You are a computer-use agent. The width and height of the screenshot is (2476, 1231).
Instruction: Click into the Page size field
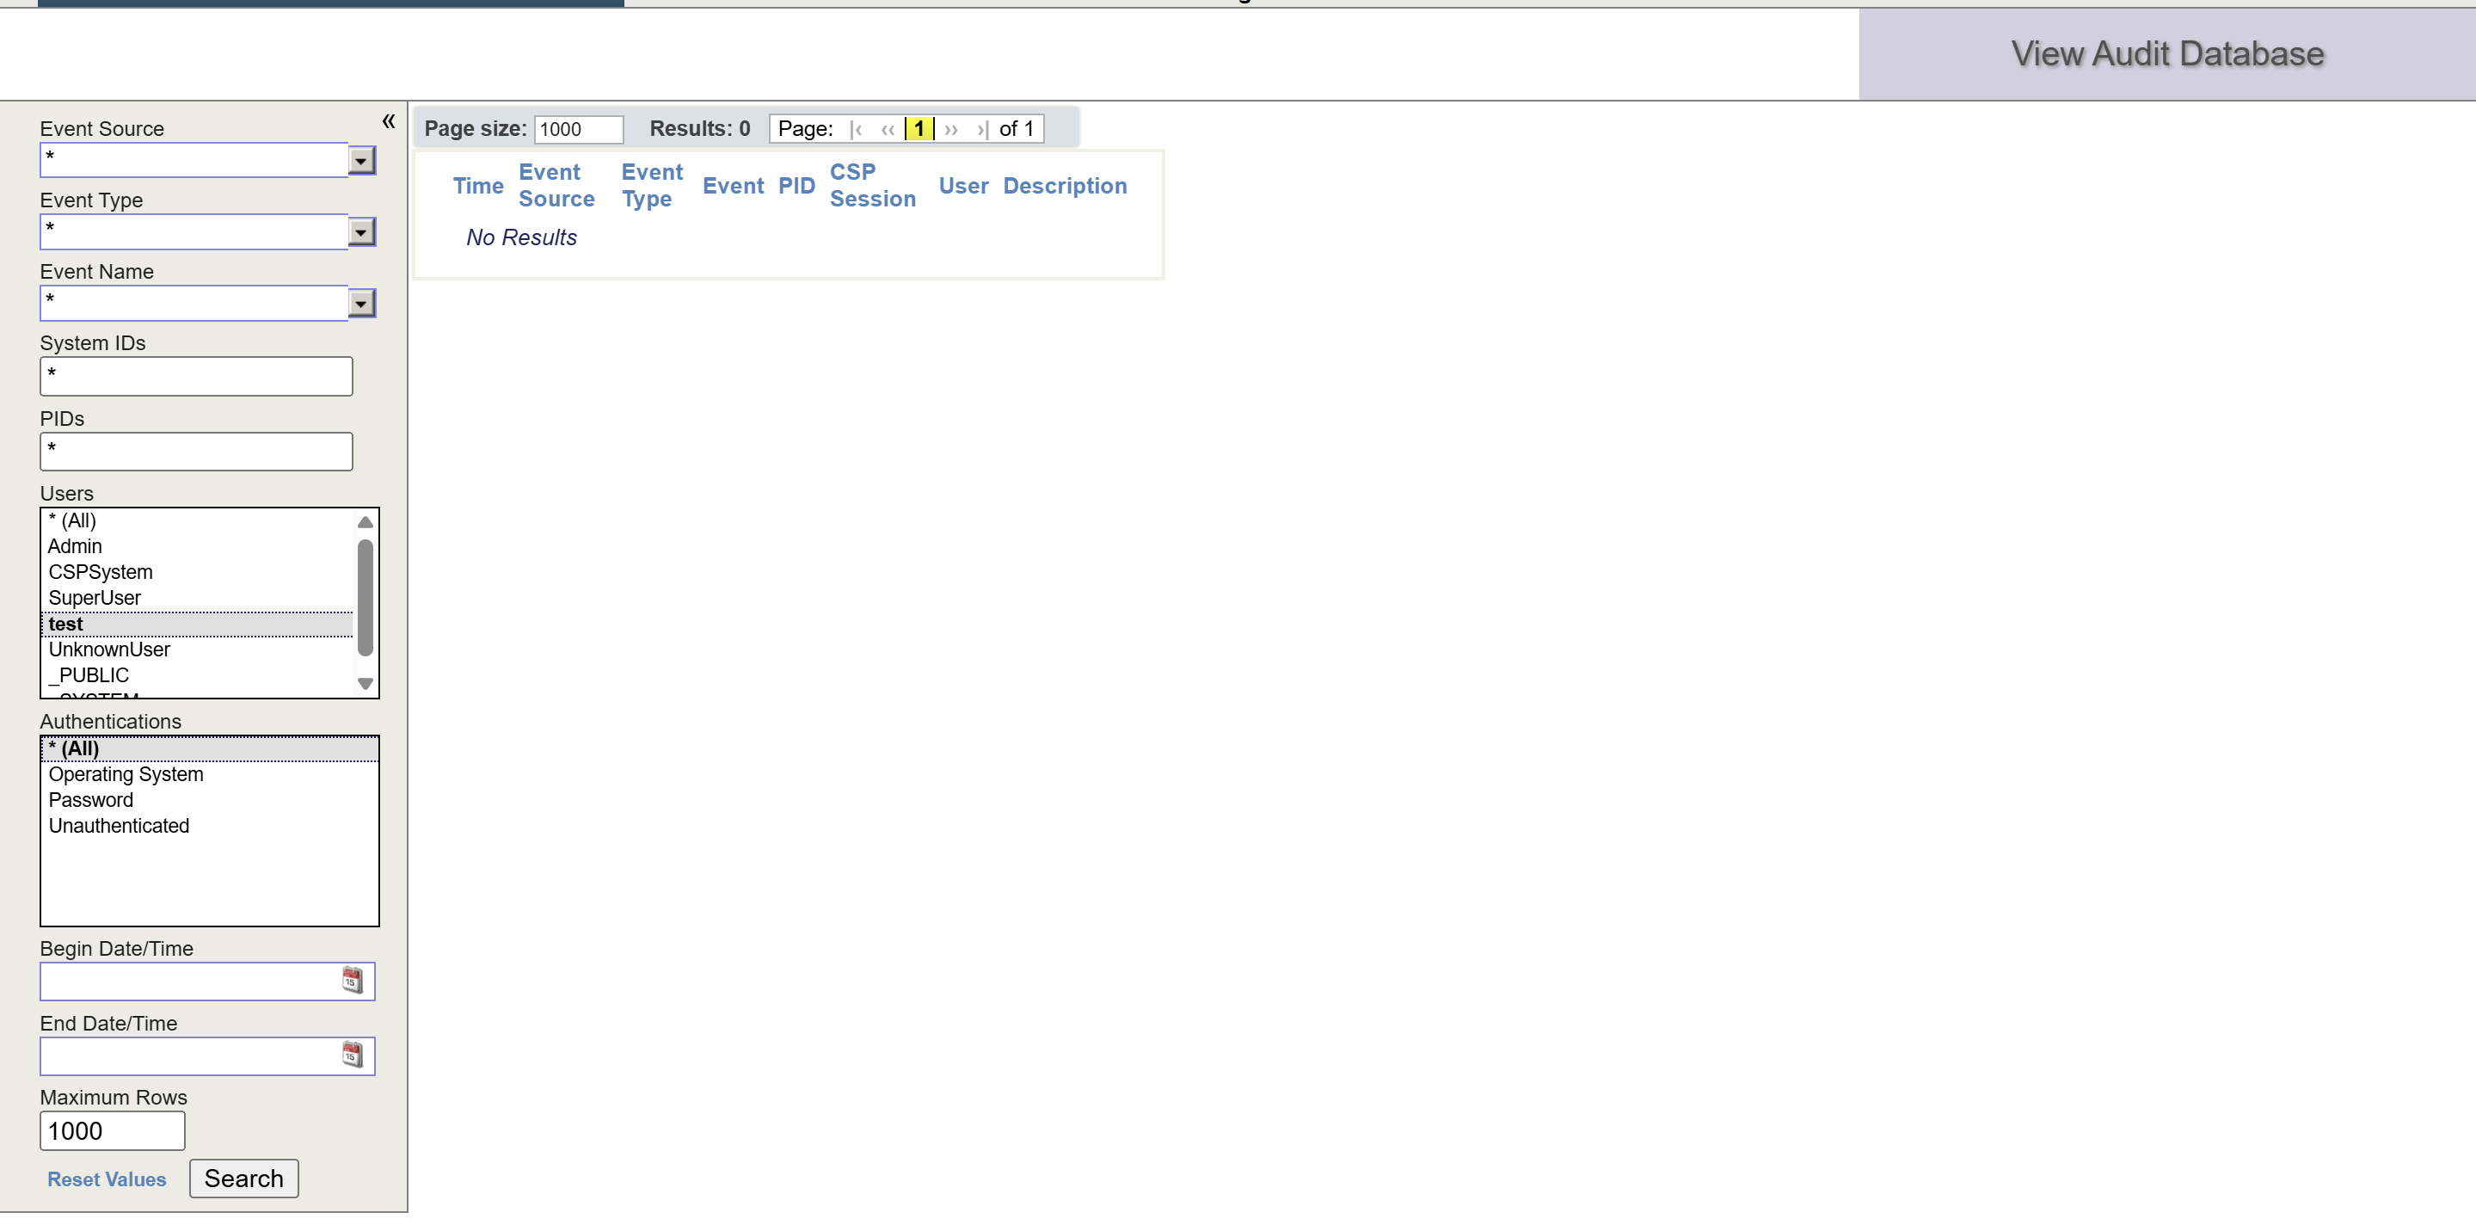(x=578, y=130)
